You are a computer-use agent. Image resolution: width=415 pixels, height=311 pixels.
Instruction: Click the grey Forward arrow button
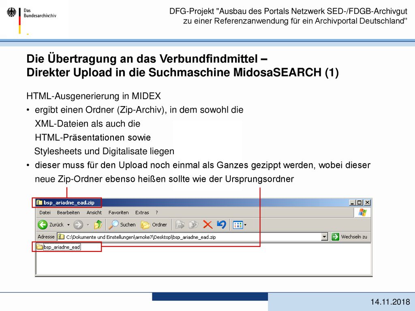click(x=78, y=225)
